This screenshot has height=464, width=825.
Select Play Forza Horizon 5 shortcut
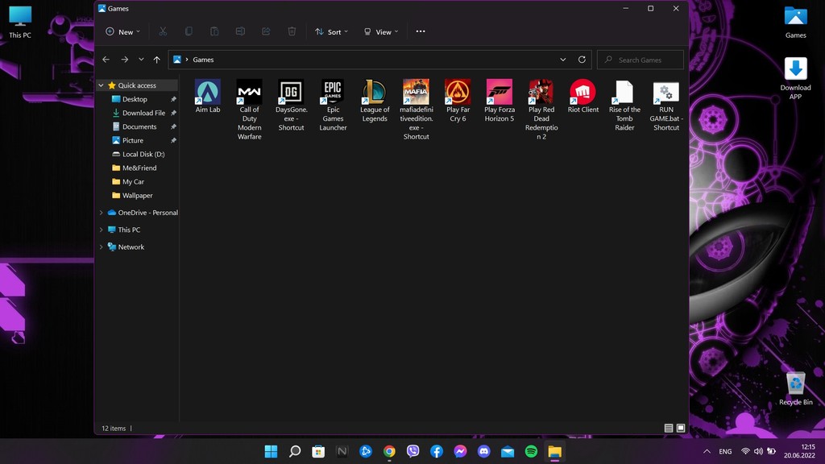click(x=500, y=101)
